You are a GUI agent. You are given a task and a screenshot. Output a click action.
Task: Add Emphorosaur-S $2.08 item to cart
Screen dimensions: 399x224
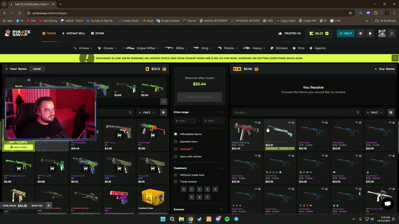coord(19,168)
